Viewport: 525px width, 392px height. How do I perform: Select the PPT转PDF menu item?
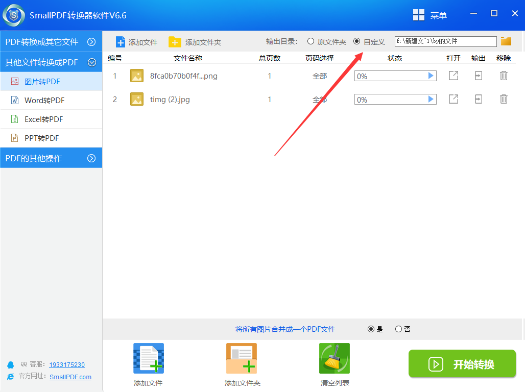51,138
